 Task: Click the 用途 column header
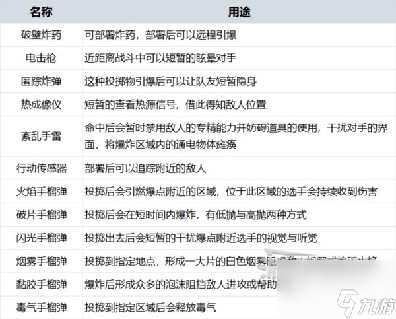pos(239,12)
